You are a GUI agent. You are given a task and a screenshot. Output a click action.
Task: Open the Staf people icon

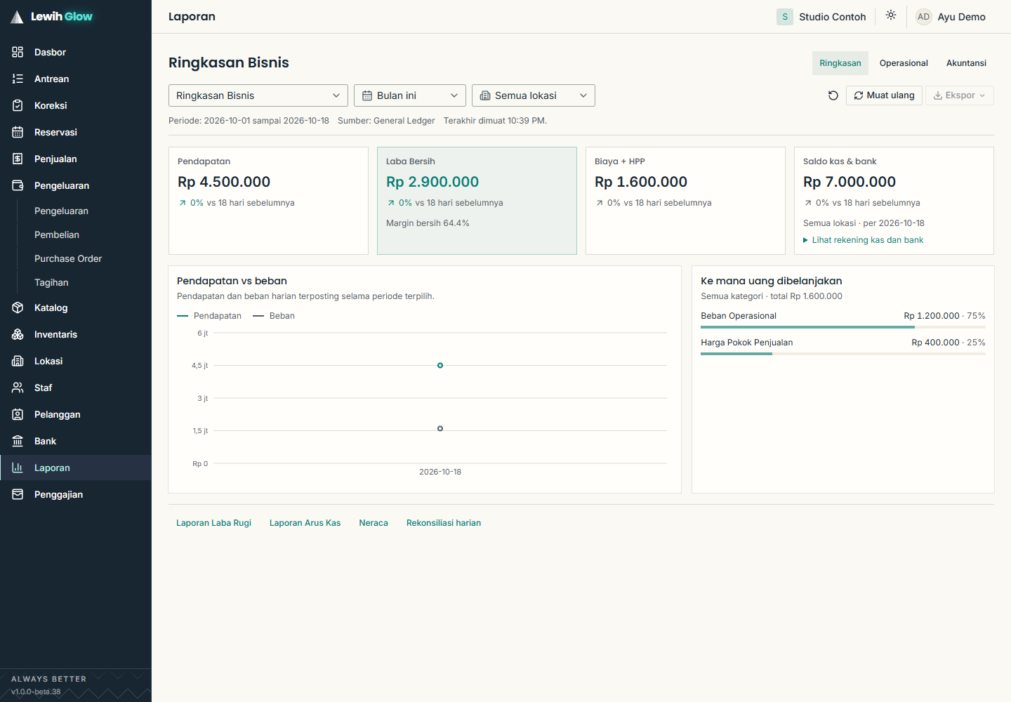[18, 388]
